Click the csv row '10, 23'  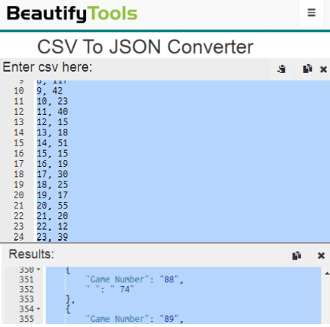click(183, 101)
